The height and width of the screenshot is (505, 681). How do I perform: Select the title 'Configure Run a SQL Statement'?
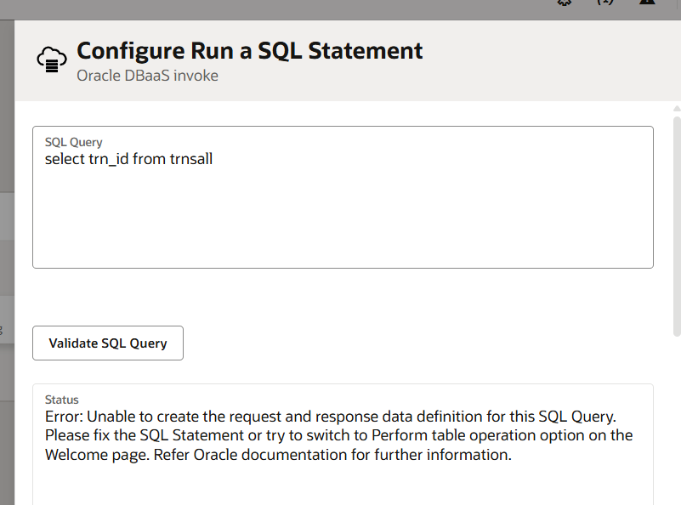click(249, 50)
